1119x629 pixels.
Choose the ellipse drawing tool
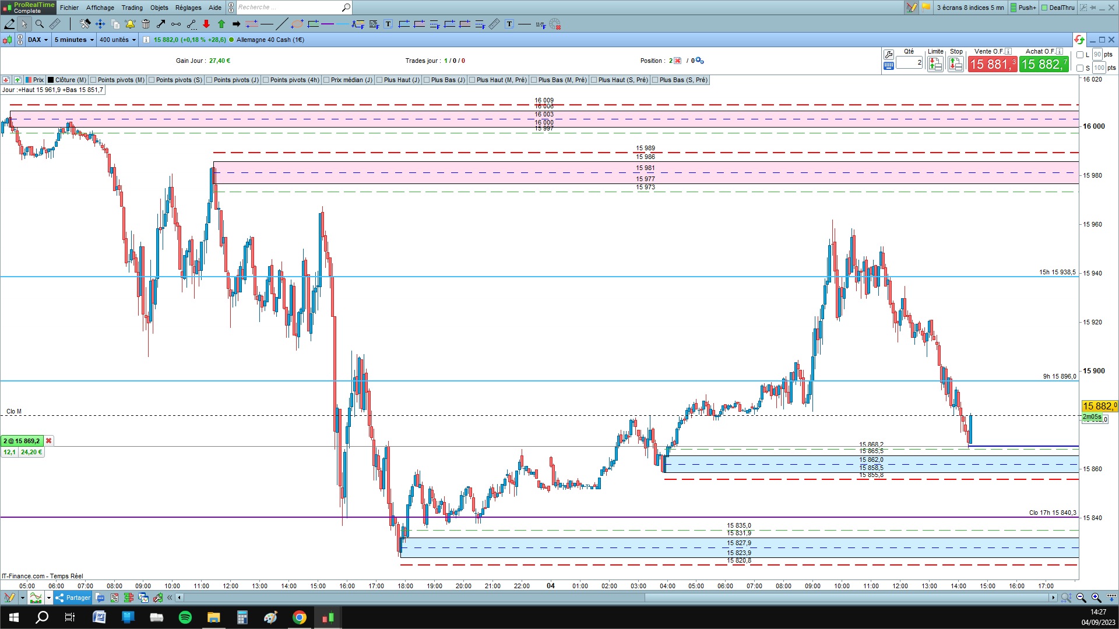[297, 24]
